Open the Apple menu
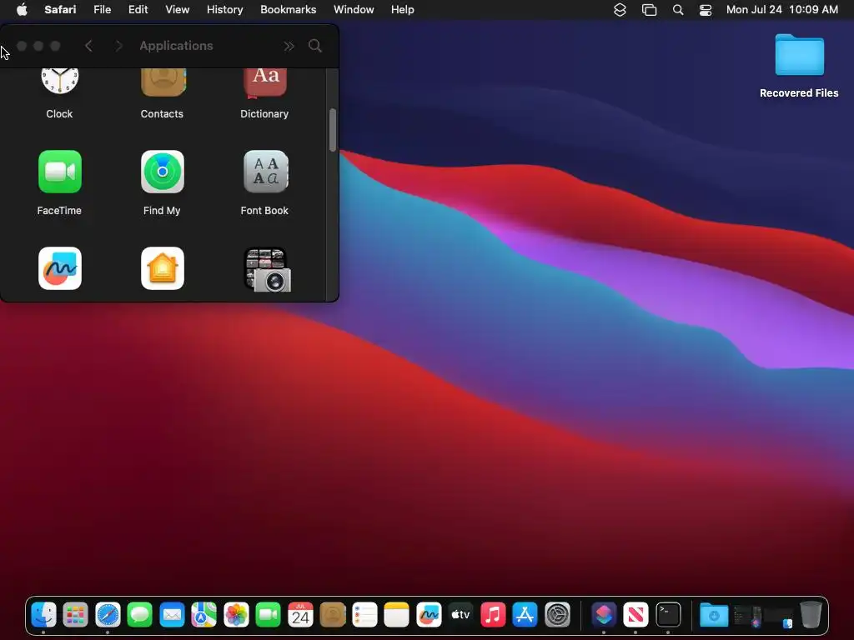The image size is (854, 640). tap(22, 10)
